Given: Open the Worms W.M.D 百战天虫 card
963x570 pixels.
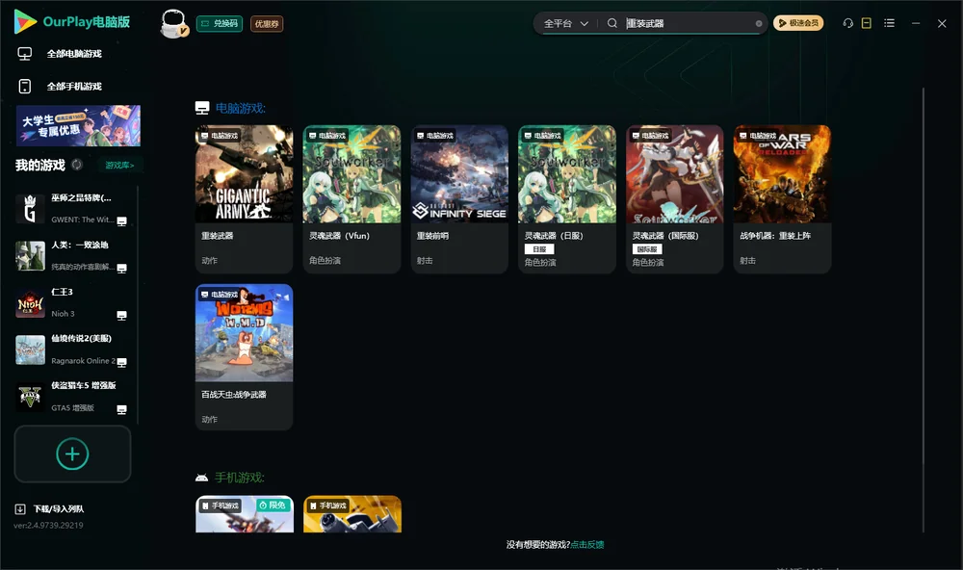Looking at the screenshot, I should 244,357.
